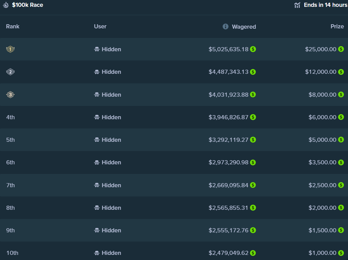Click the silver second-place rank badge
The width and height of the screenshot is (348, 260).
(10, 72)
